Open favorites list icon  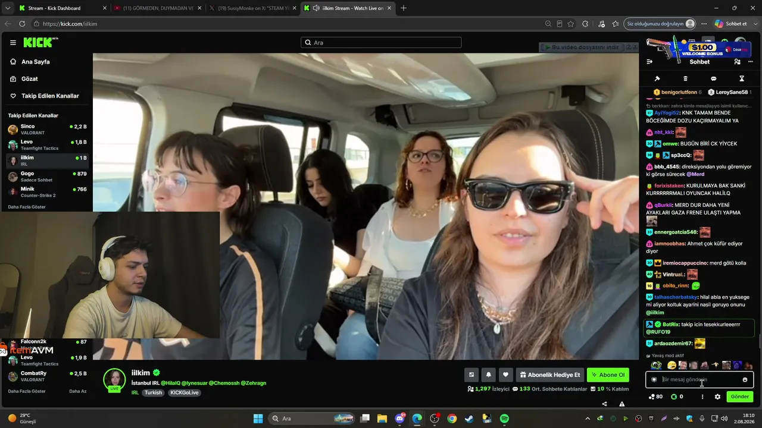(615, 24)
